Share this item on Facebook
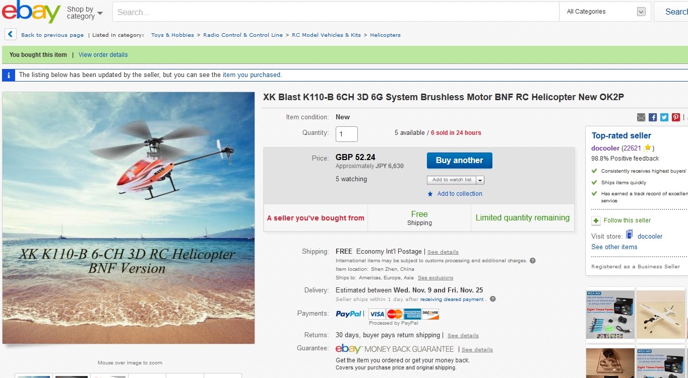 (x=653, y=117)
